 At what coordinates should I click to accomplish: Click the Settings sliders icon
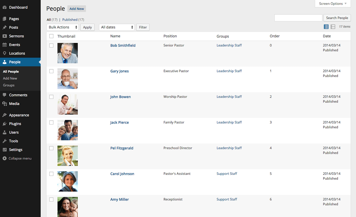[x=4, y=150]
